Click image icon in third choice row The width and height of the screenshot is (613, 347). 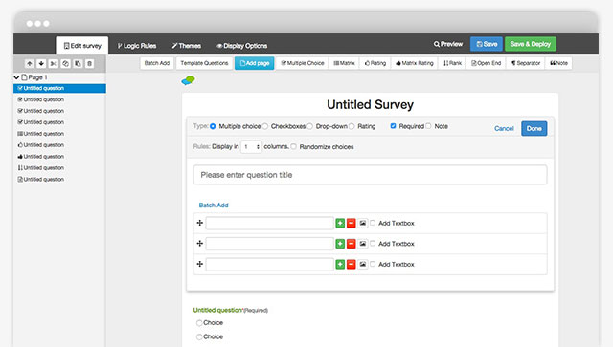point(363,264)
